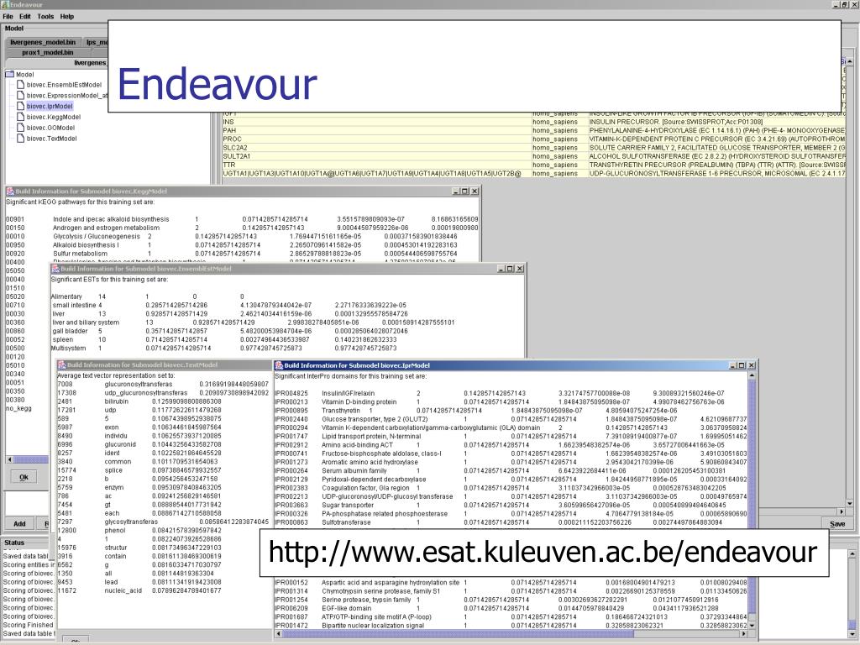Maximize the KeggModel build information window
This screenshot has width=860, height=645.
[465, 191]
